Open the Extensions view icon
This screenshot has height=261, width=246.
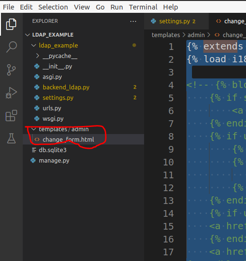[11, 116]
